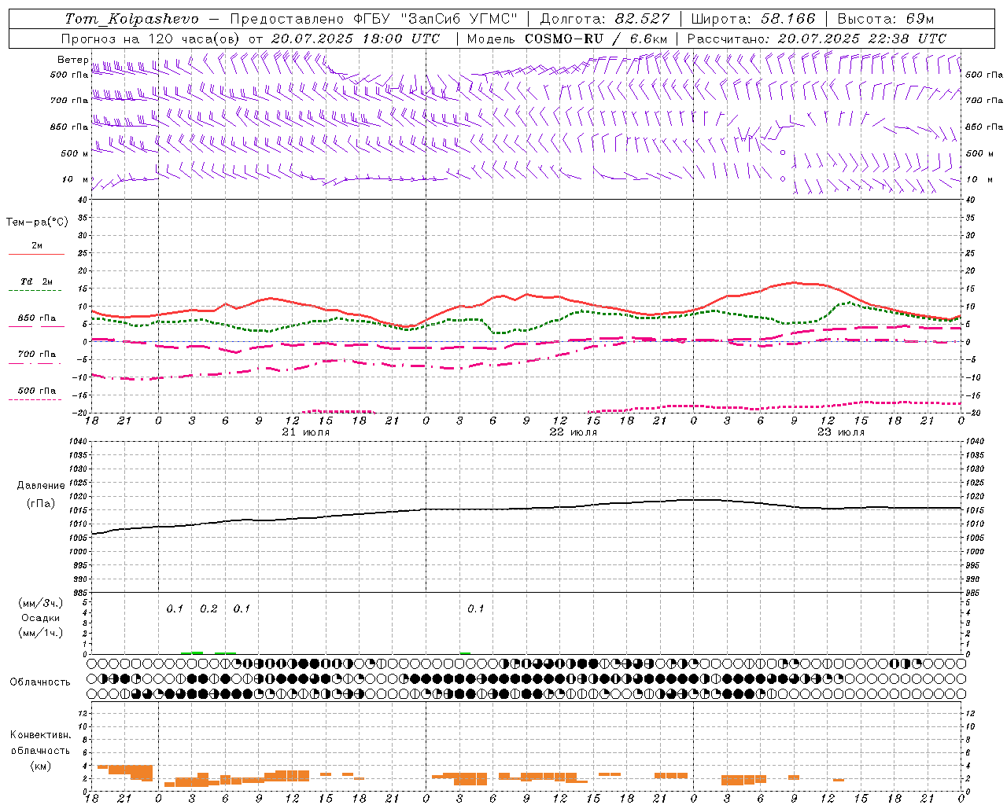This screenshot has height=805, width=1007.
Task: Click the 0.2 precipitation amount value
Action: [x=208, y=608]
